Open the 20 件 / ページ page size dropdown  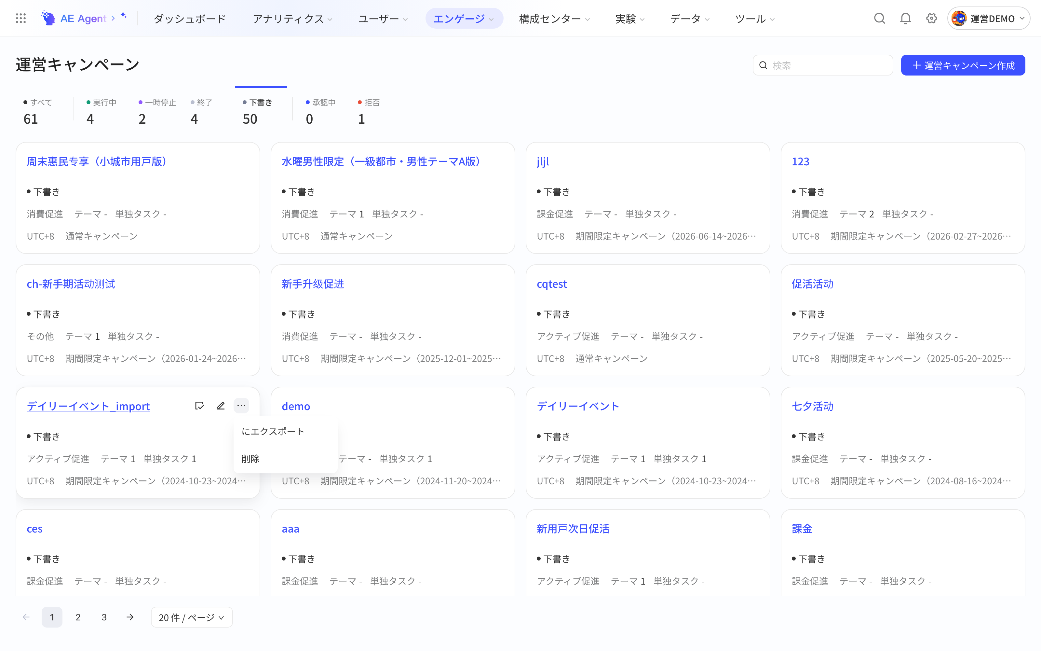click(x=191, y=617)
